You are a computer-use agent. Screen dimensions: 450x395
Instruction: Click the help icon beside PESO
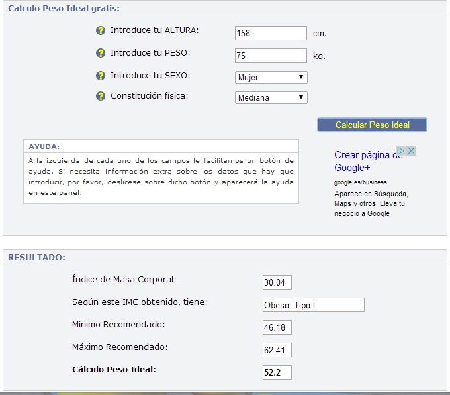point(101,53)
